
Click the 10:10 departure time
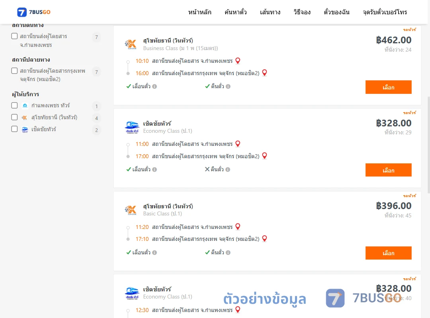(142, 61)
